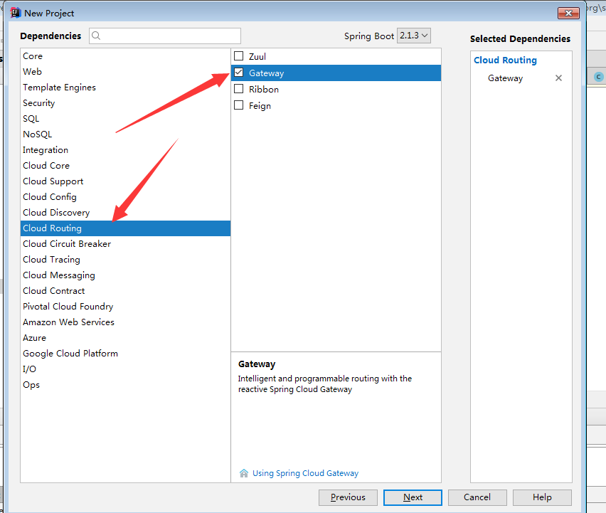This screenshot has width=606, height=513.
Task: Select the Cloud Circuit Breaker category
Action: tap(66, 243)
